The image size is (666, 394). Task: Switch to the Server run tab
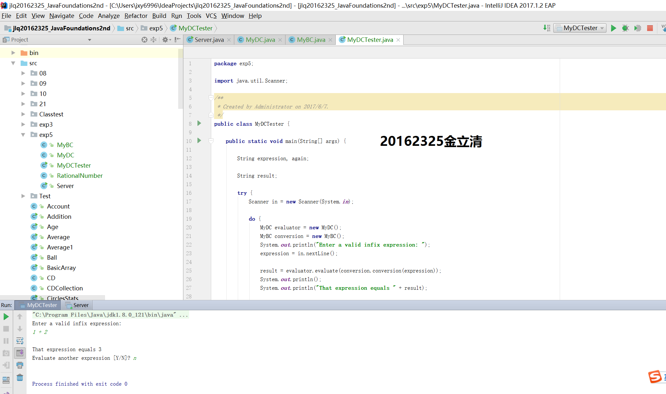point(77,305)
